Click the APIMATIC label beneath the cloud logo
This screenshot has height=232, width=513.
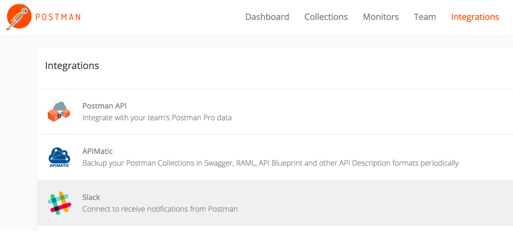coord(59,165)
